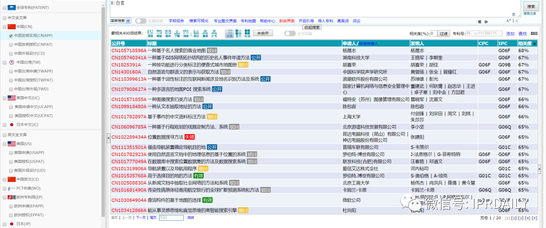The image size is (546, 228).
Task: Switch to 附图 drawings grid view icon
Action: [247, 33]
